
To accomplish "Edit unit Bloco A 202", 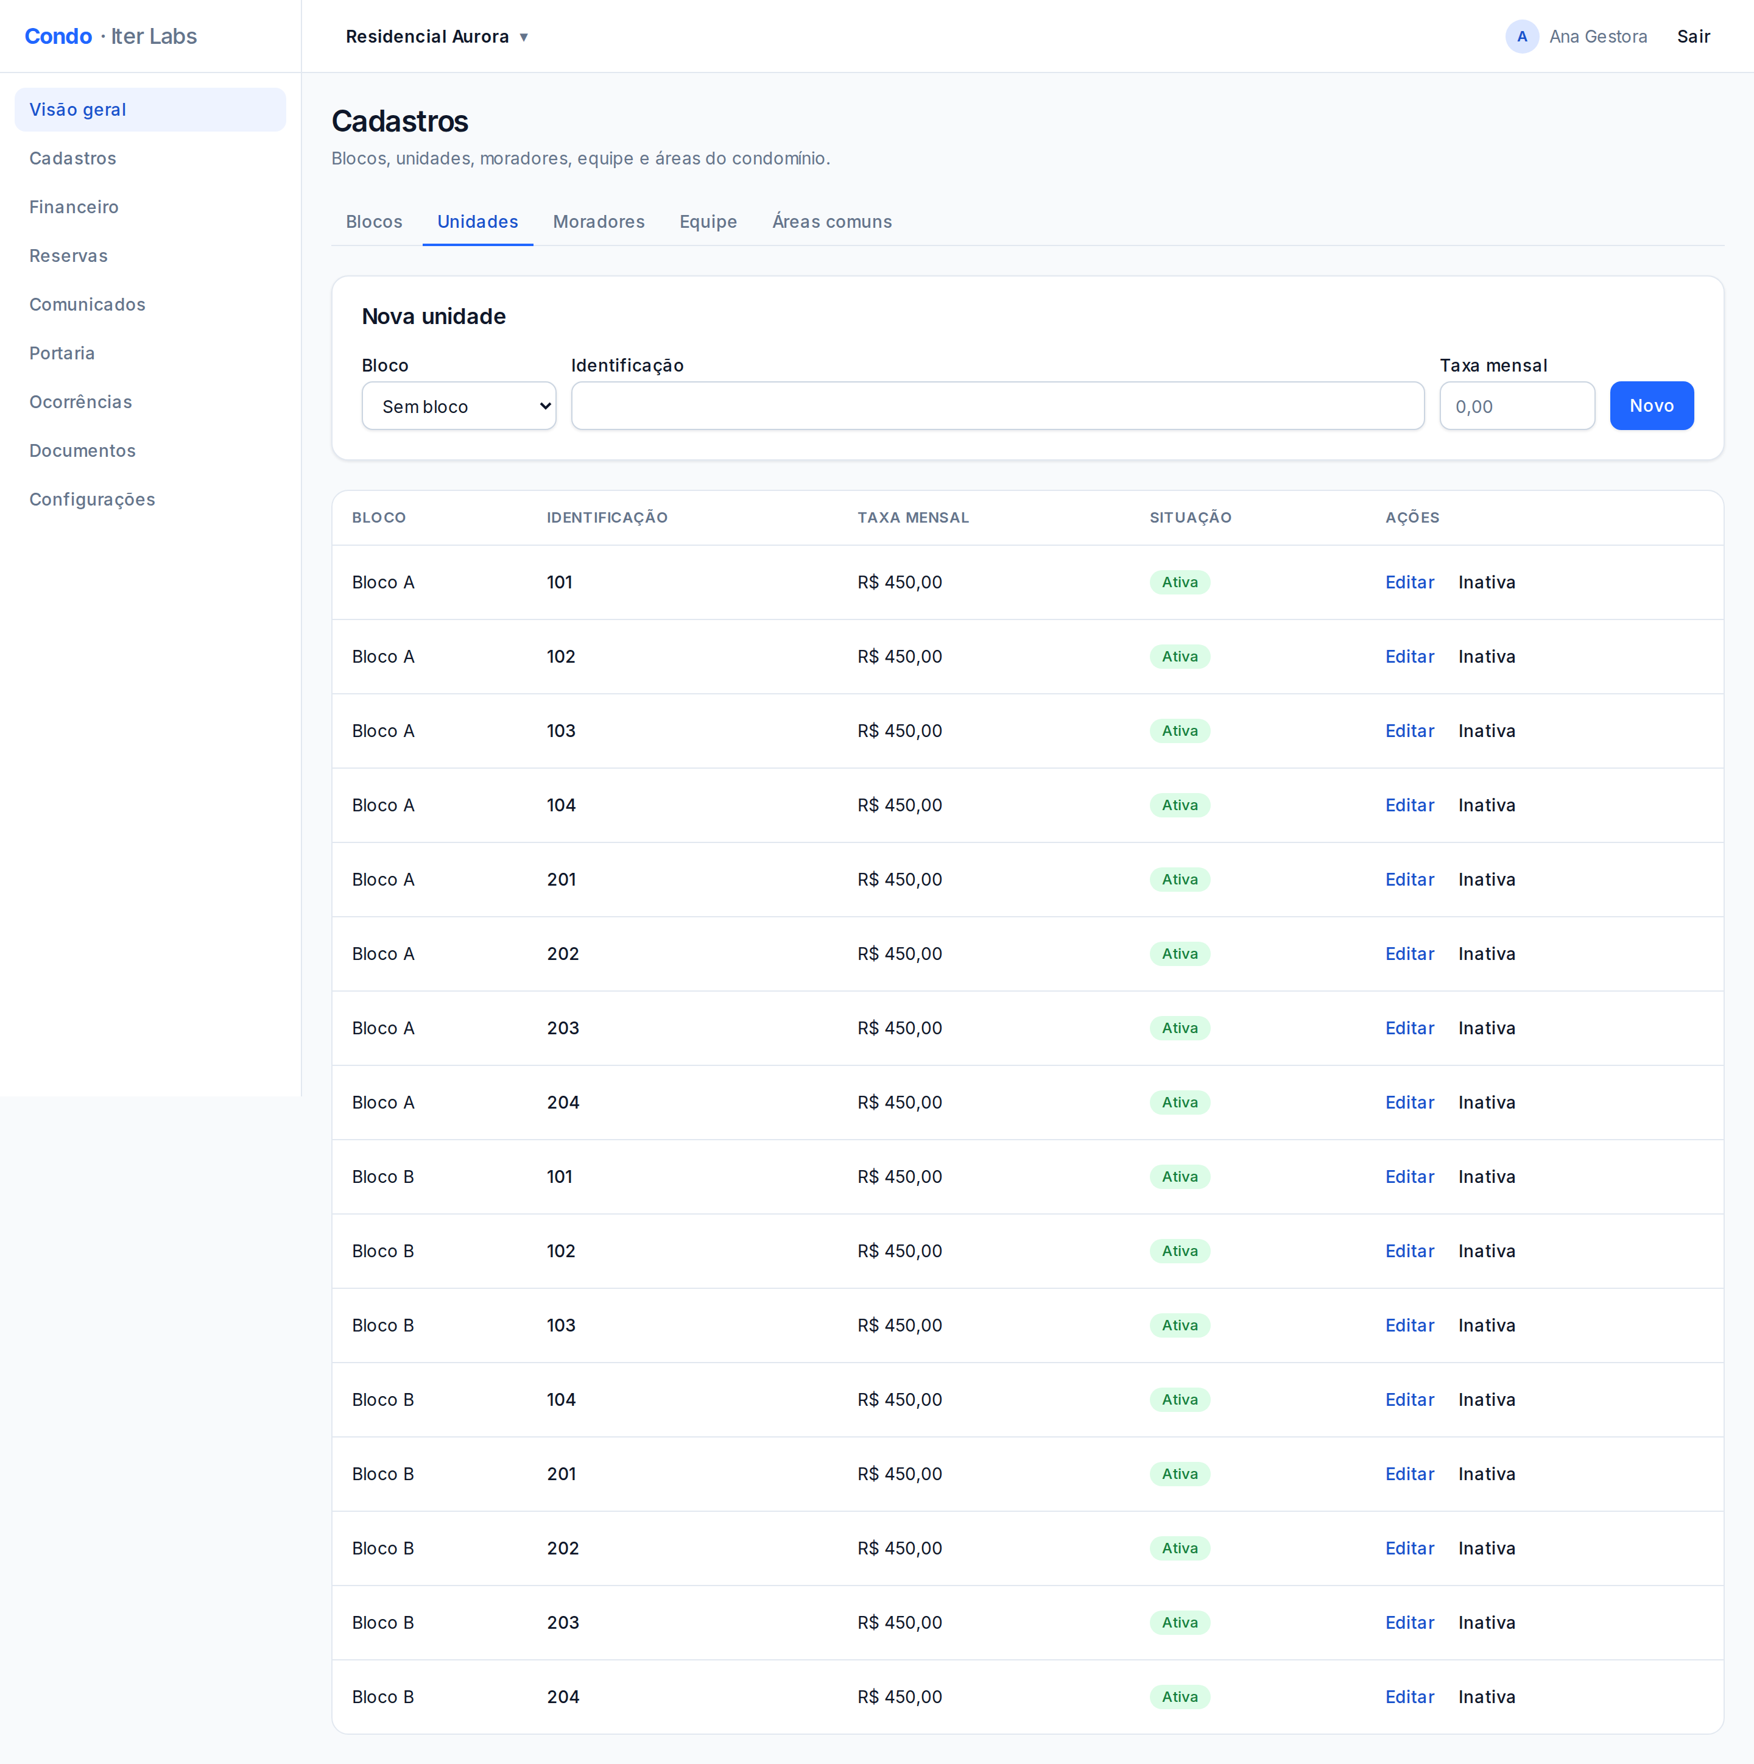I will 1409,954.
